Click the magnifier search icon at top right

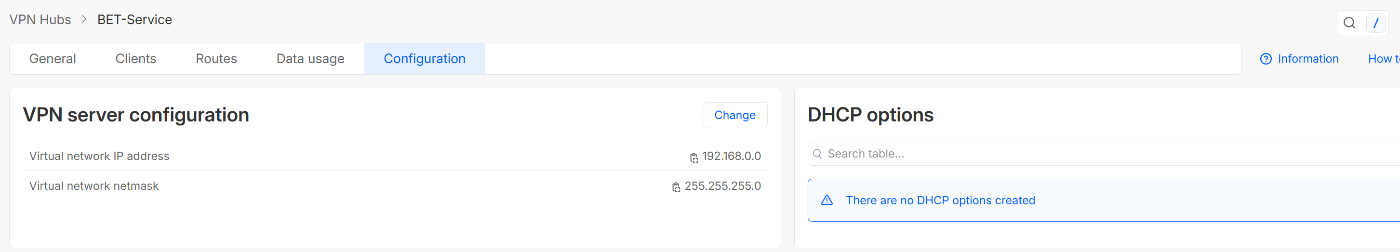coord(1349,23)
